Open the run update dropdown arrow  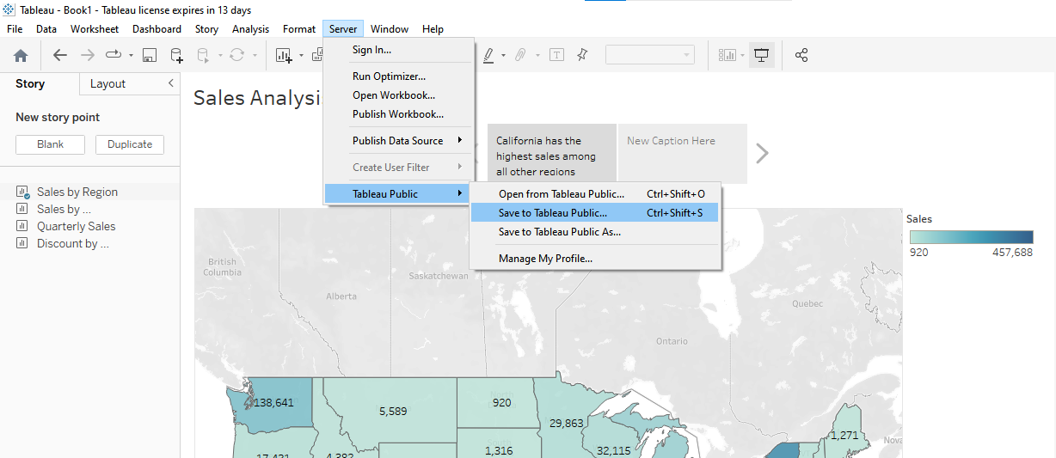click(254, 56)
